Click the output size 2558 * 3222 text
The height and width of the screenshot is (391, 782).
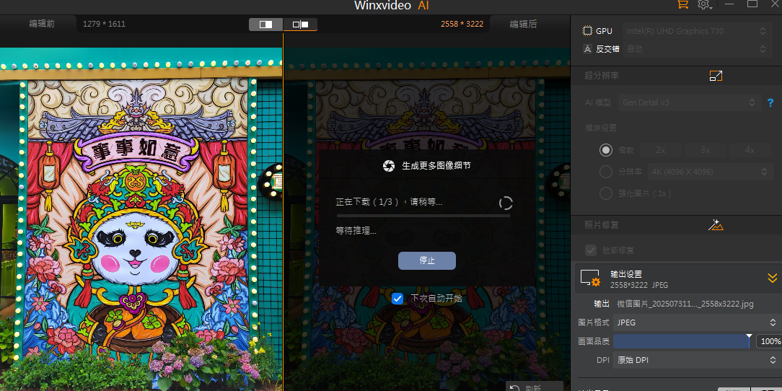(462, 24)
